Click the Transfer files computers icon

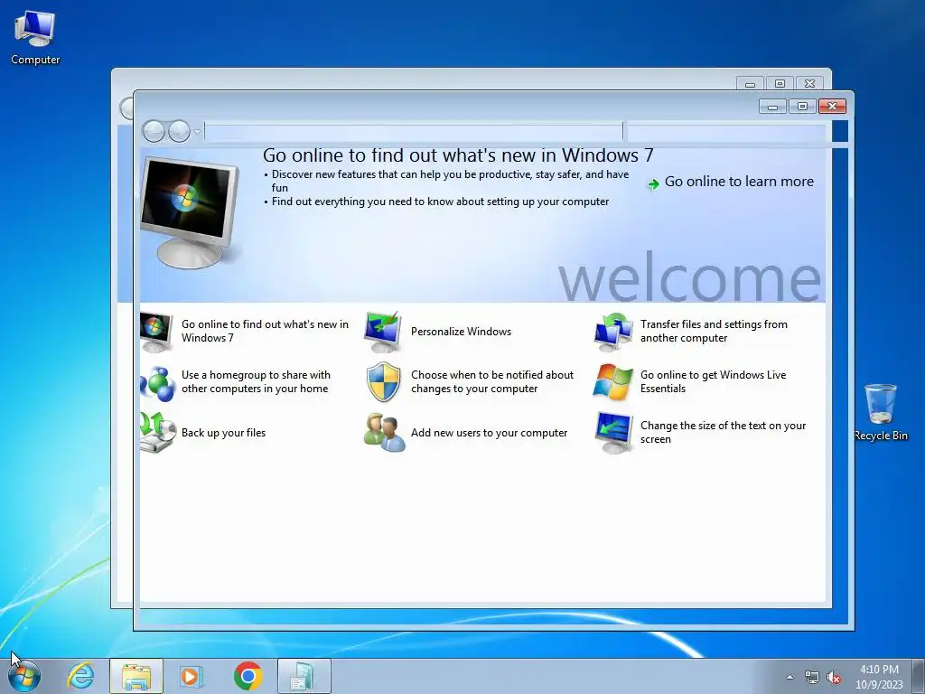[x=613, y=332]
